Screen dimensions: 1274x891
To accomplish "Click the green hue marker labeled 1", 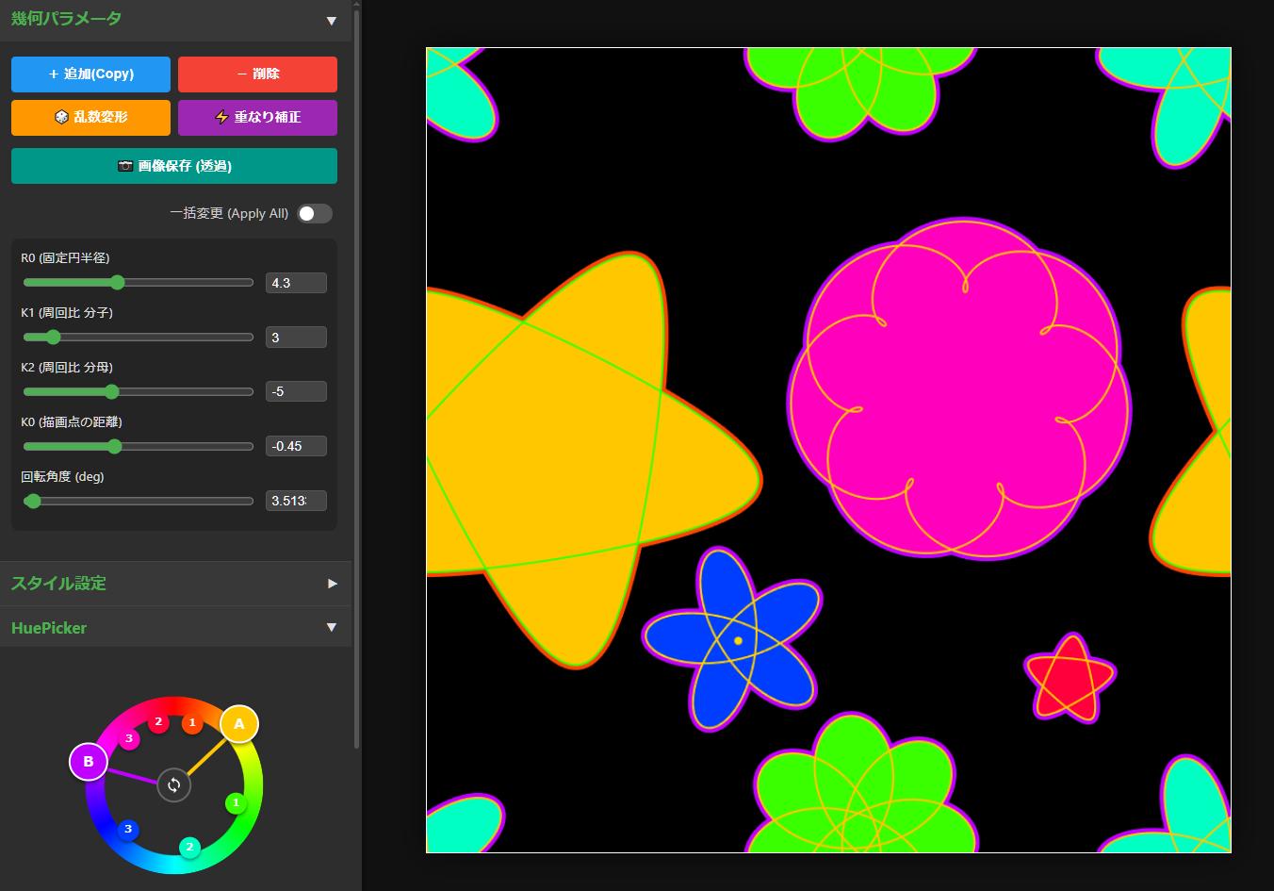I will tap(236, 803).
